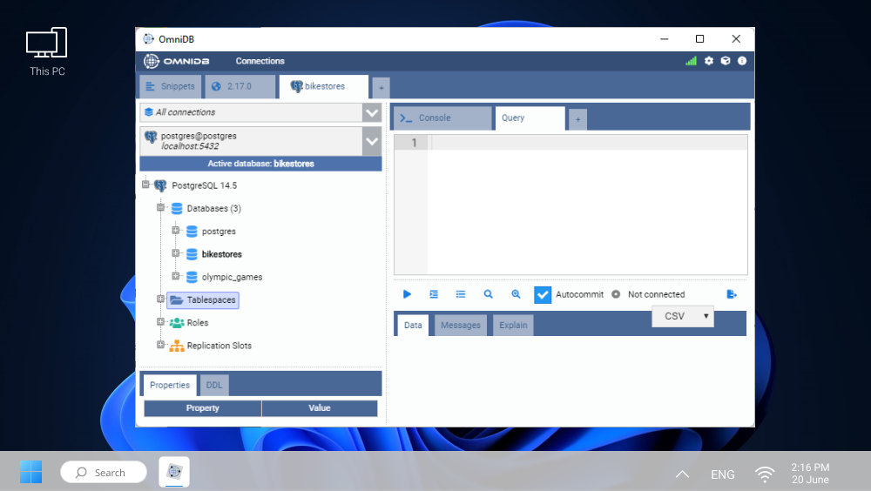Switch to the Snippets tab
871x491 pixels.
click(x=170, y=87)
